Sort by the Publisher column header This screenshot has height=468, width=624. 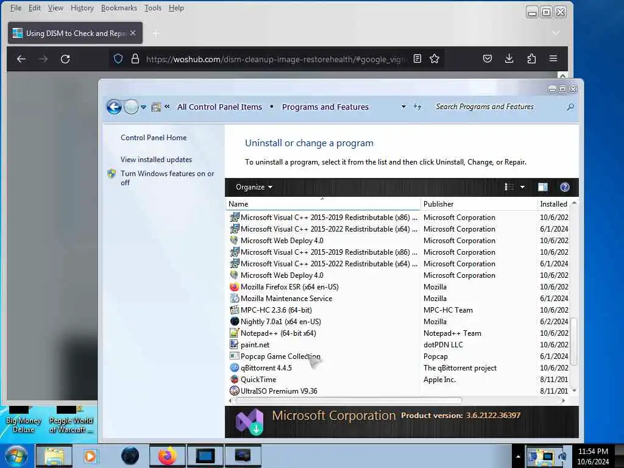tap(478, 204)
